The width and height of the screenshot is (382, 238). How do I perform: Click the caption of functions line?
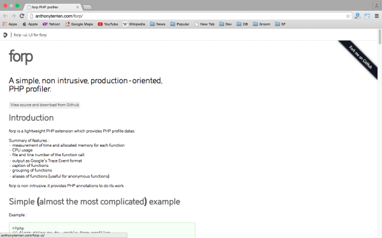tap(30, 166)
